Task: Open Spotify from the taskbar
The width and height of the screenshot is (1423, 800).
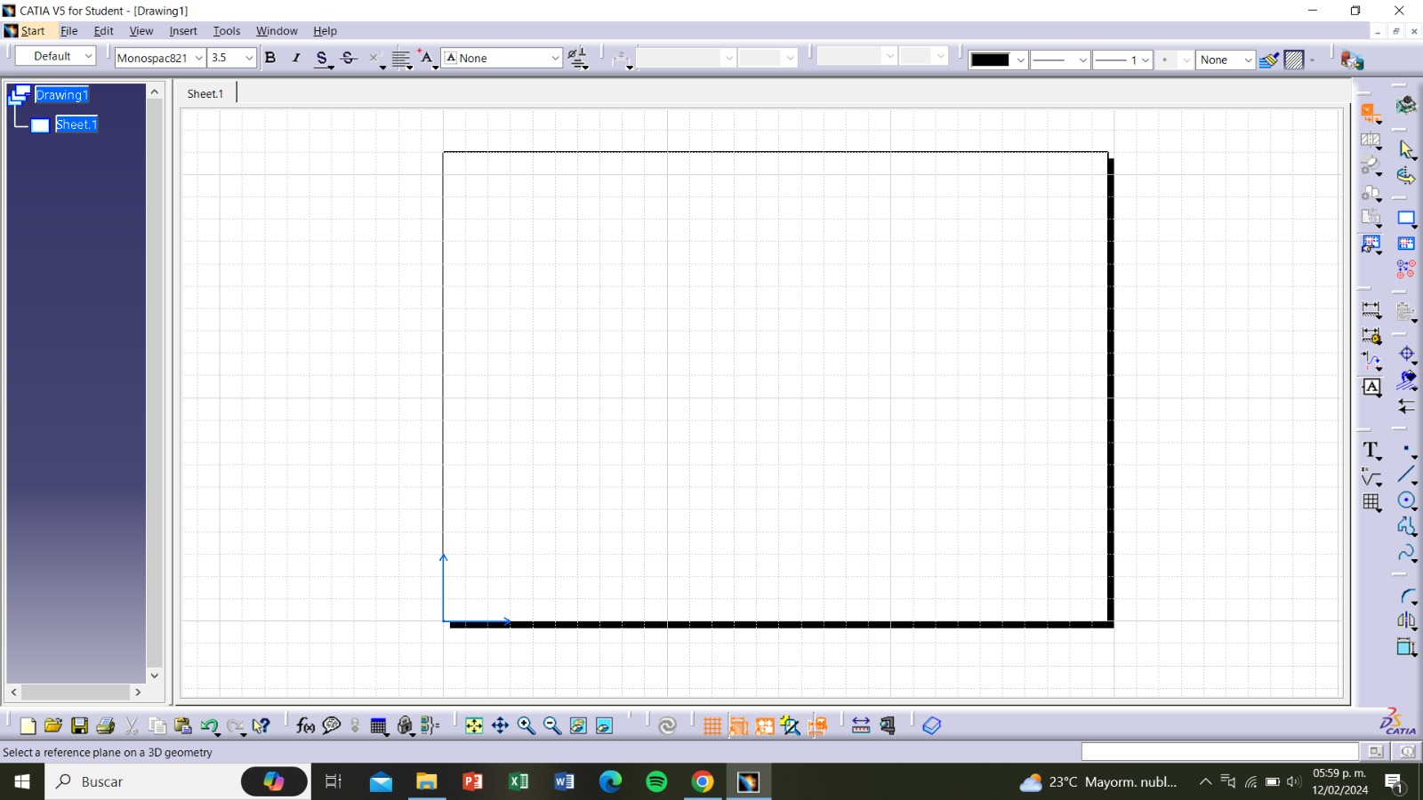Action: tap(656, 781)
